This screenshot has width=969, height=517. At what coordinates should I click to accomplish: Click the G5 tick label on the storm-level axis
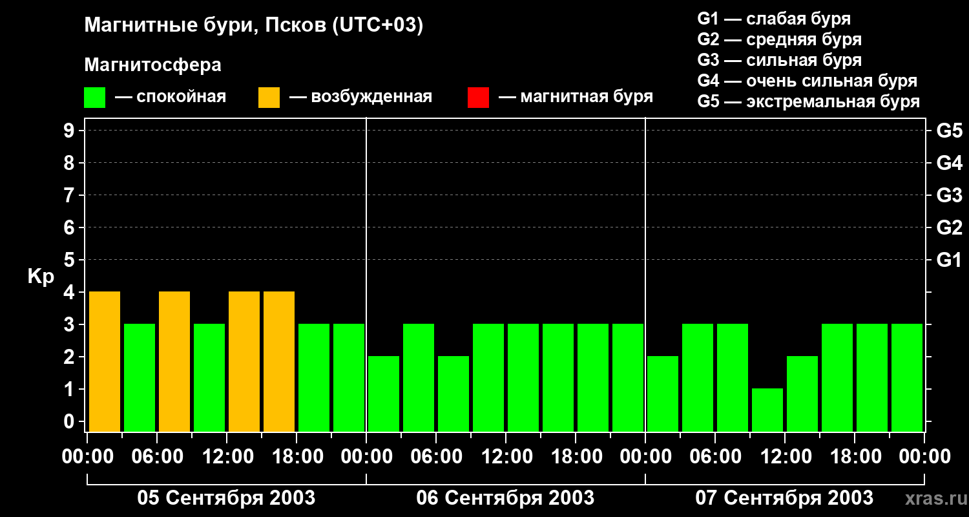(x=950, y=131)
